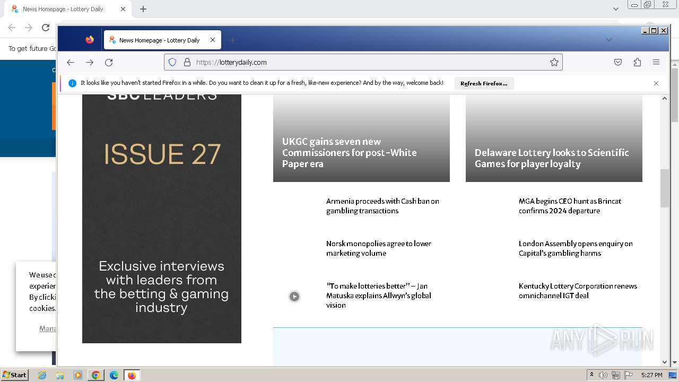Go forward in Chrome window
The image size is (679, 382).
pos(29,28)
